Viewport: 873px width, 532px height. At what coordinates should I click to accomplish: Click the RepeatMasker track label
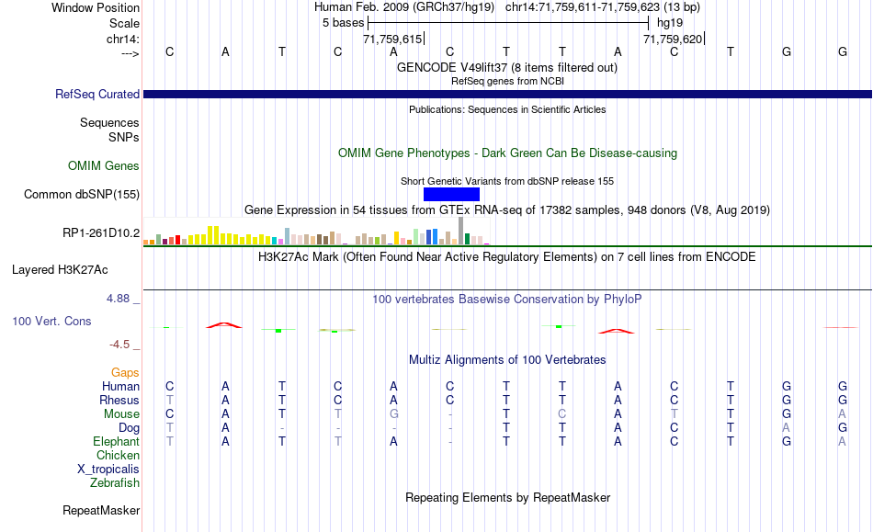coord(101,510)
